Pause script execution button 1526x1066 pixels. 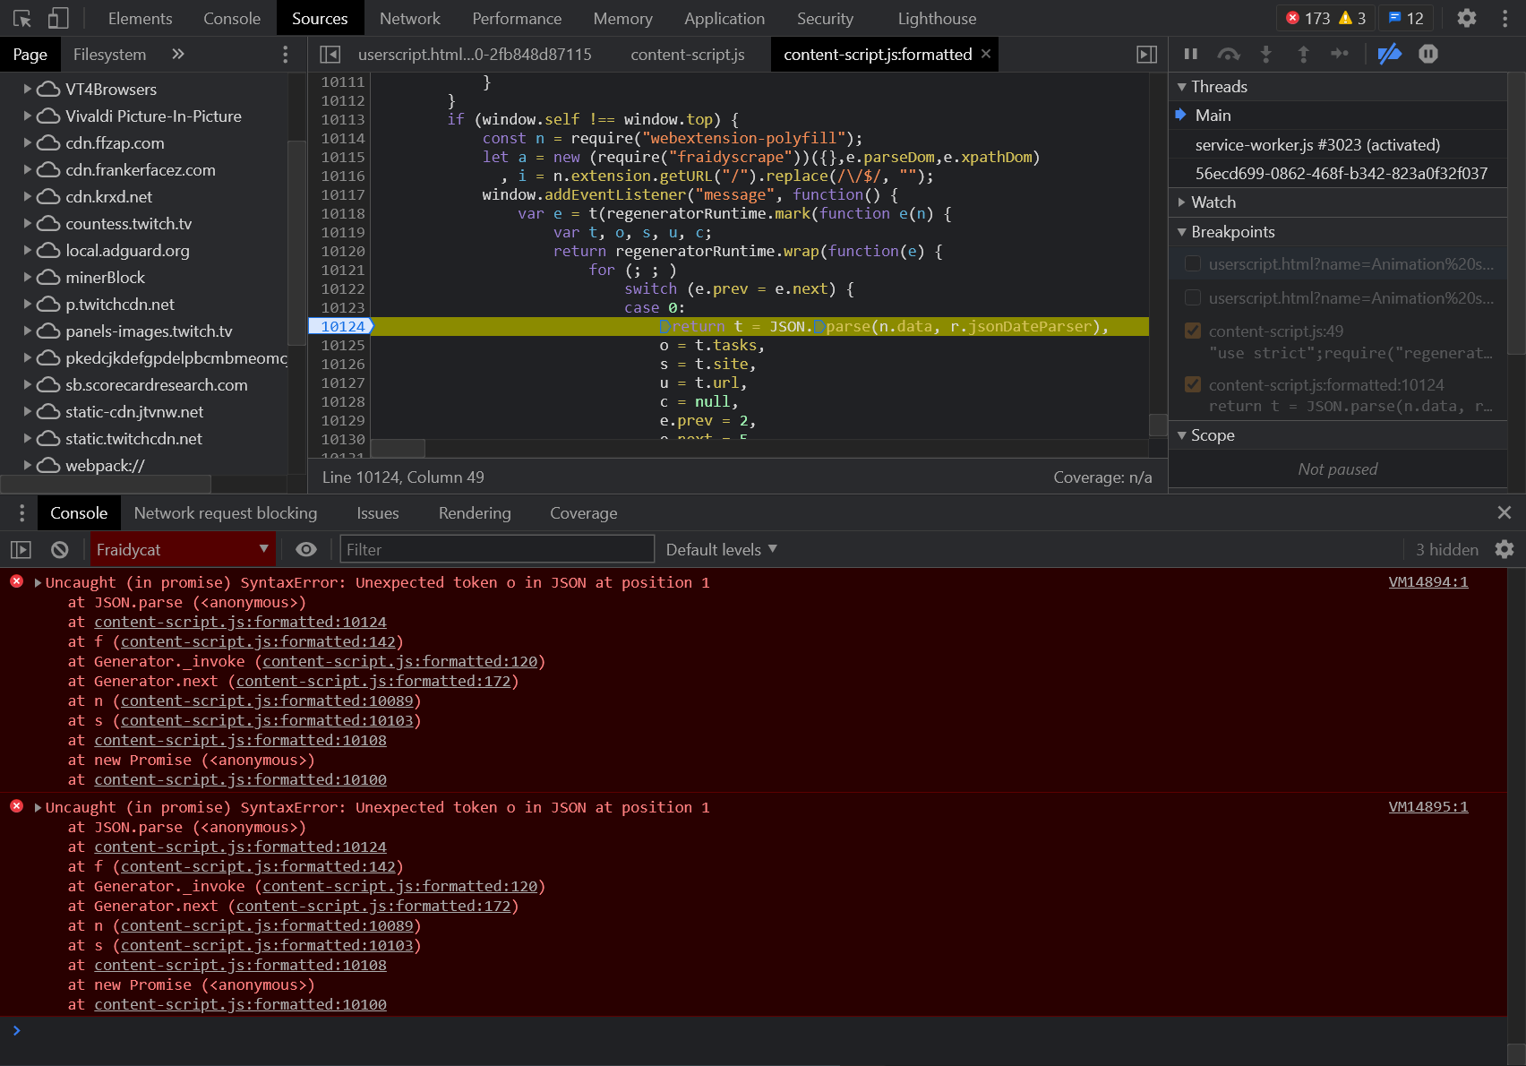click(1191, 54)
